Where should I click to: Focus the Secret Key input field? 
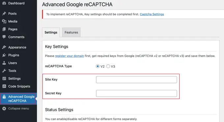point(136,93)
